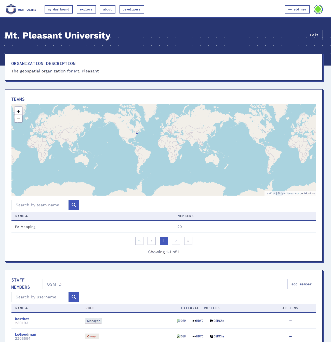
Task: Select the Manager role badge for bestbet
Action: pos(93,321)
